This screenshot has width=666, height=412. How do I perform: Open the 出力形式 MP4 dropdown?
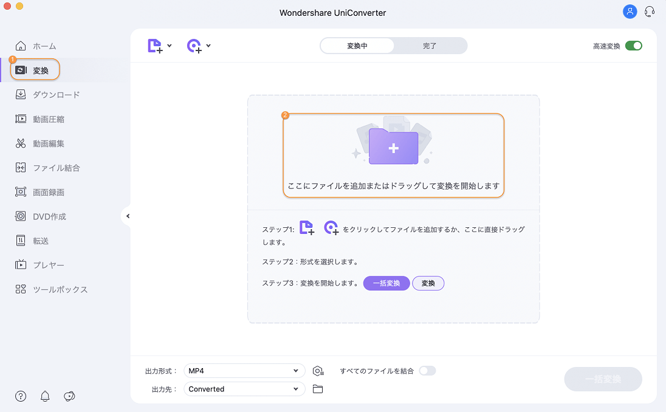point(244,371)
